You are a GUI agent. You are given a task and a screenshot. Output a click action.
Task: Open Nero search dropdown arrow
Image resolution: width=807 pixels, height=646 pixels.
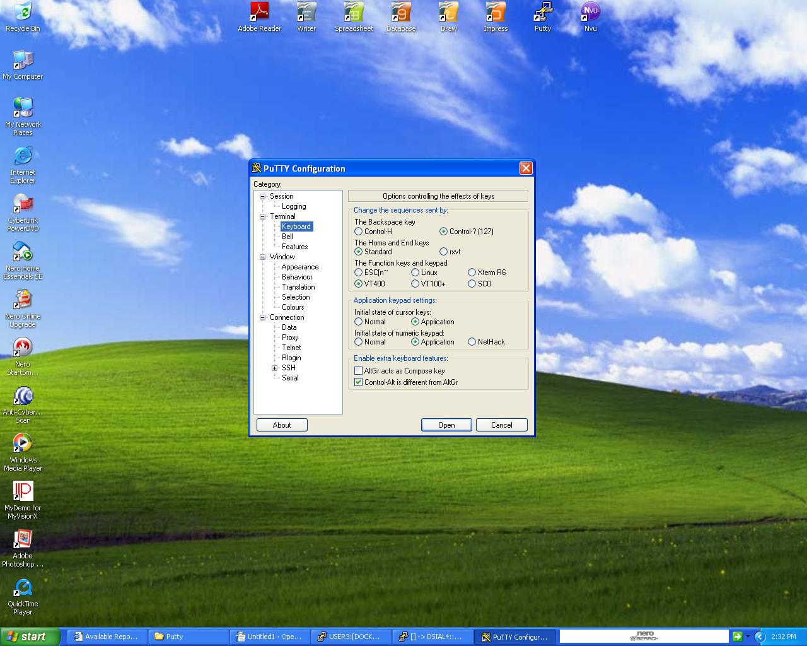748,637
